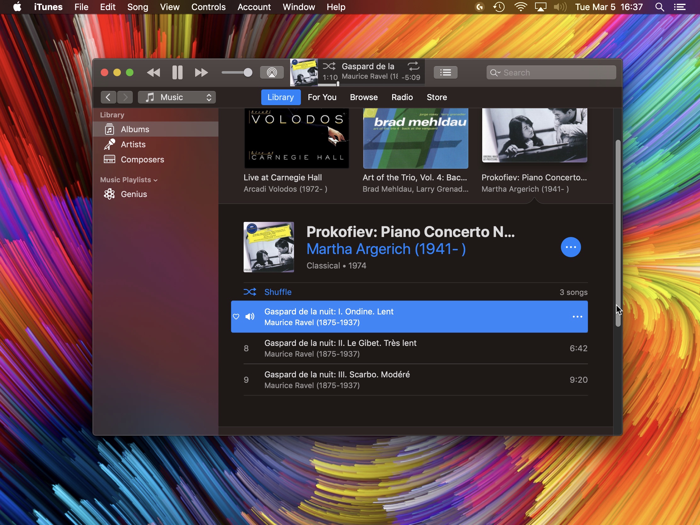Open the Song menu
Screen dimensions: 700x525
click(138, 7)
